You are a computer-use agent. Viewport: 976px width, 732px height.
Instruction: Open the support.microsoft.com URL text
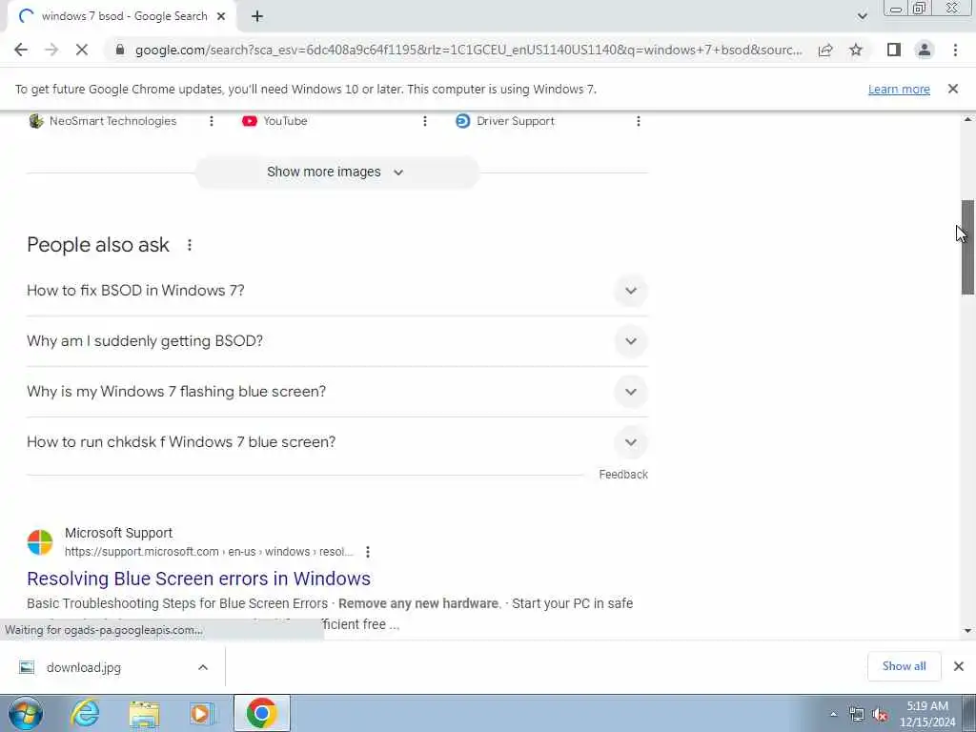[209, 552]
